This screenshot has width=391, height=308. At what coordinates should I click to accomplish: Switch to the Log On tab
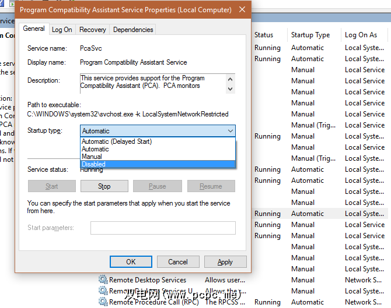click(x=62, y=30)
